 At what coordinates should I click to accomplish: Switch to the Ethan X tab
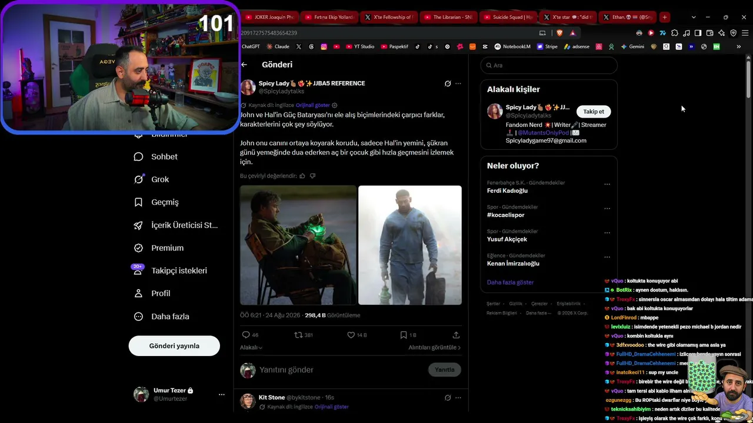coord(627,17)
